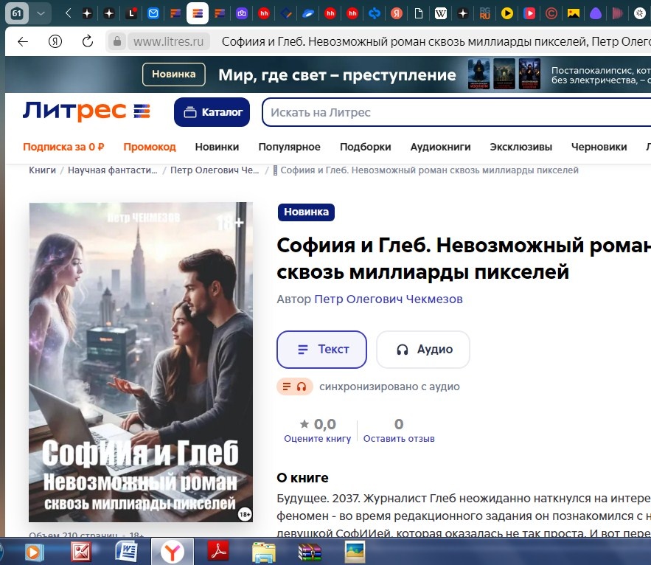This screenshot has width=651, height=565.
Task: Open the photo viewer taskbar icon
Action: point(355,552)
